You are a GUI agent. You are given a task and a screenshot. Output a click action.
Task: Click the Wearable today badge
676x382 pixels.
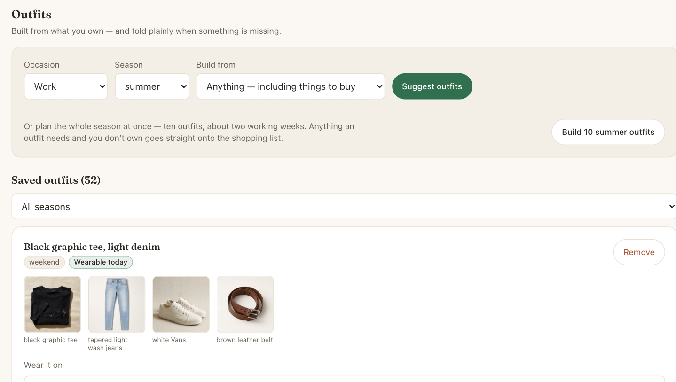tap(101, 262)
